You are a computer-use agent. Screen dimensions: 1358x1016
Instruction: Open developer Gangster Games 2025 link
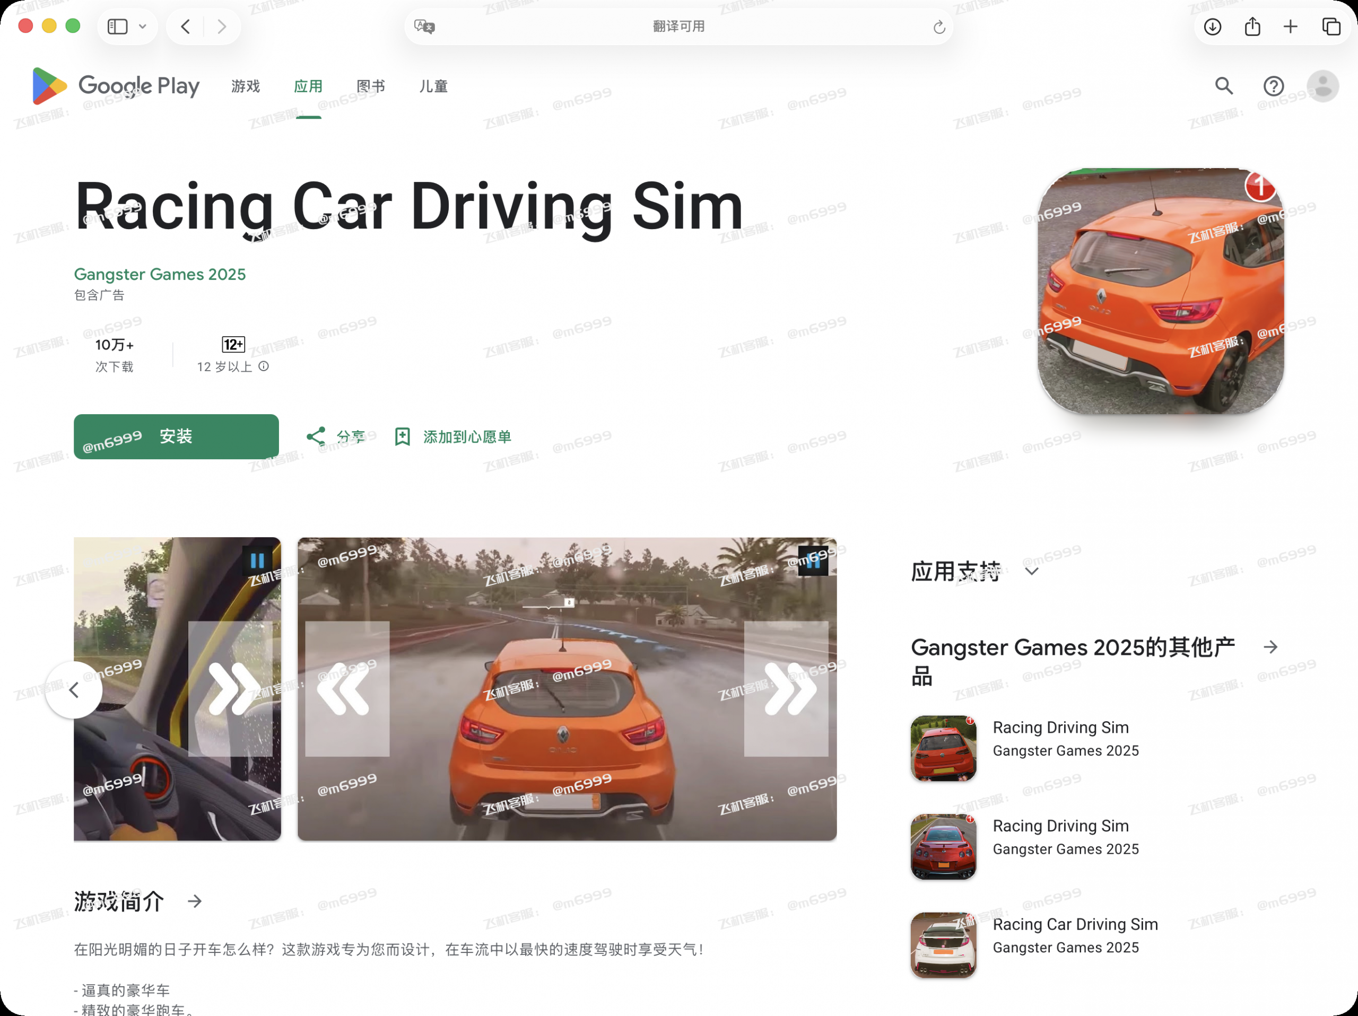[160, 274]
